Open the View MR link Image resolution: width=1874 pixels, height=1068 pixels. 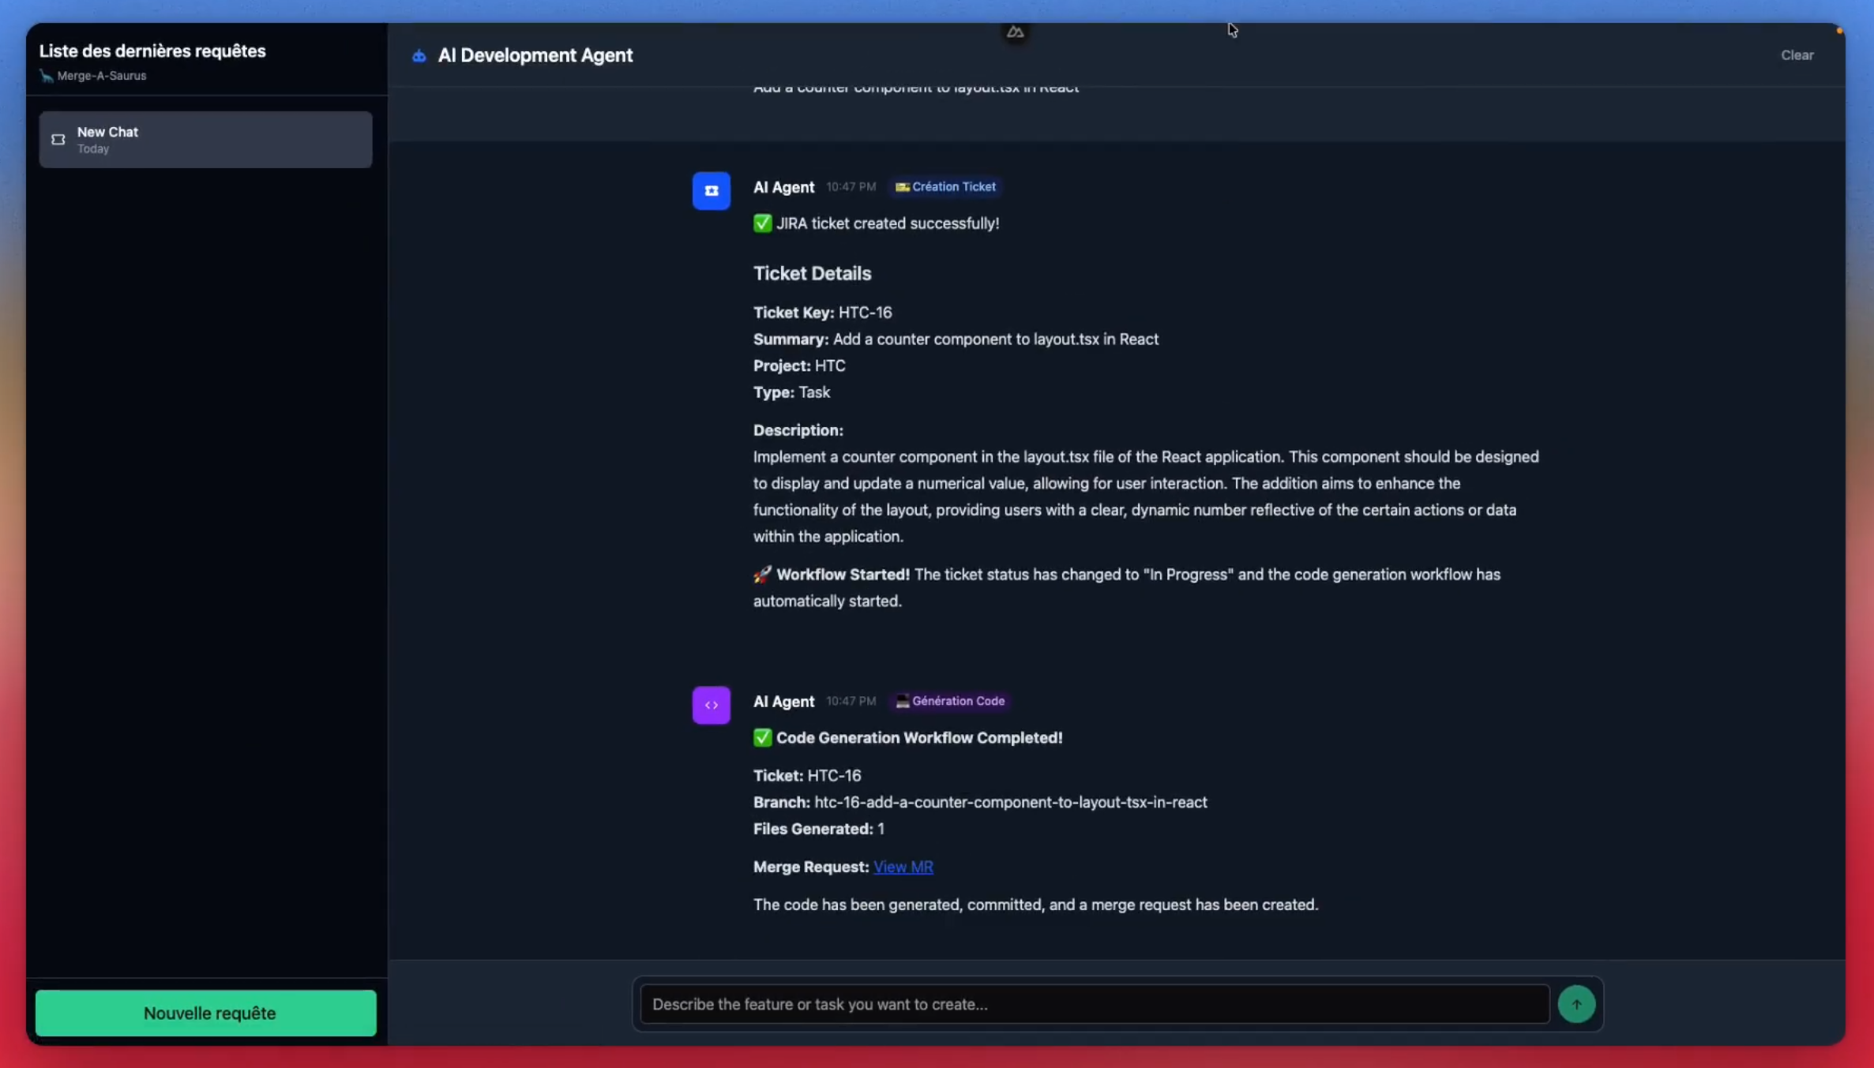tap(903, 867)
